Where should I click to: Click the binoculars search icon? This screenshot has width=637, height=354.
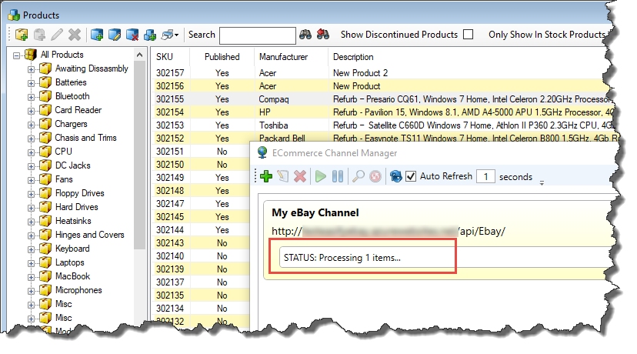tap(305, 35)
